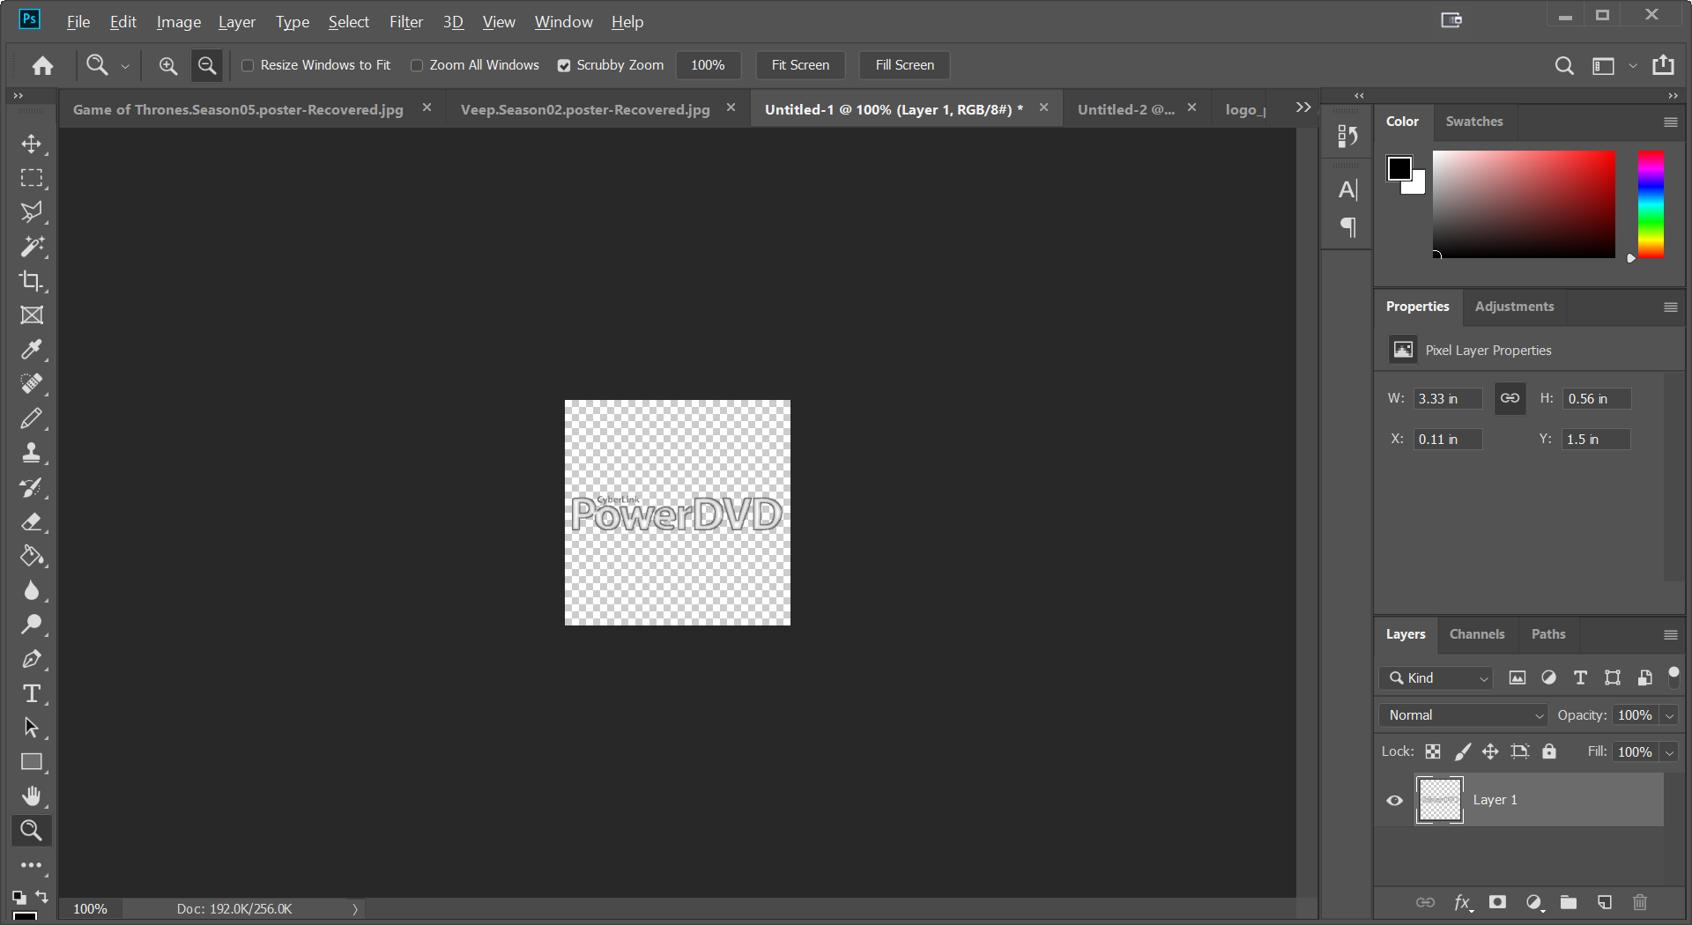The width and height of the screenshot is (1692, 925).
Task: Open the Color panel menu
Action: pyautogui.click(x=1670, y=122)
